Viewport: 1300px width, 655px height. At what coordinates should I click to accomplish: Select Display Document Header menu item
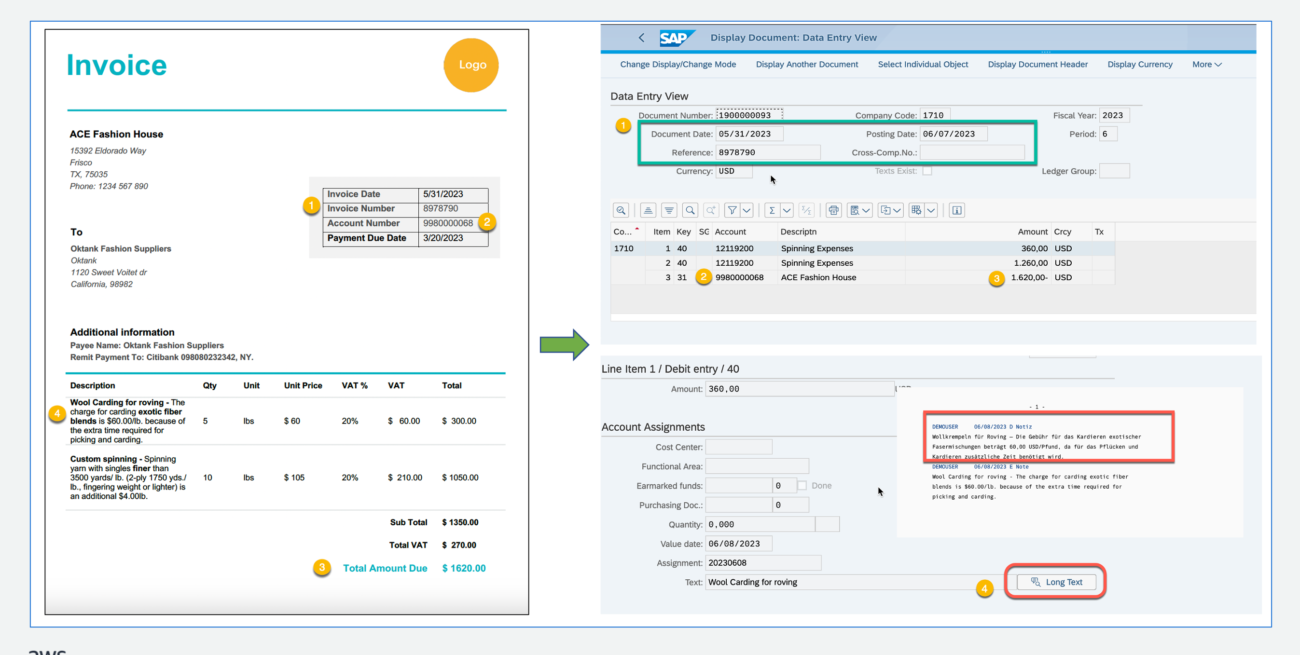tap(1037, 64)
